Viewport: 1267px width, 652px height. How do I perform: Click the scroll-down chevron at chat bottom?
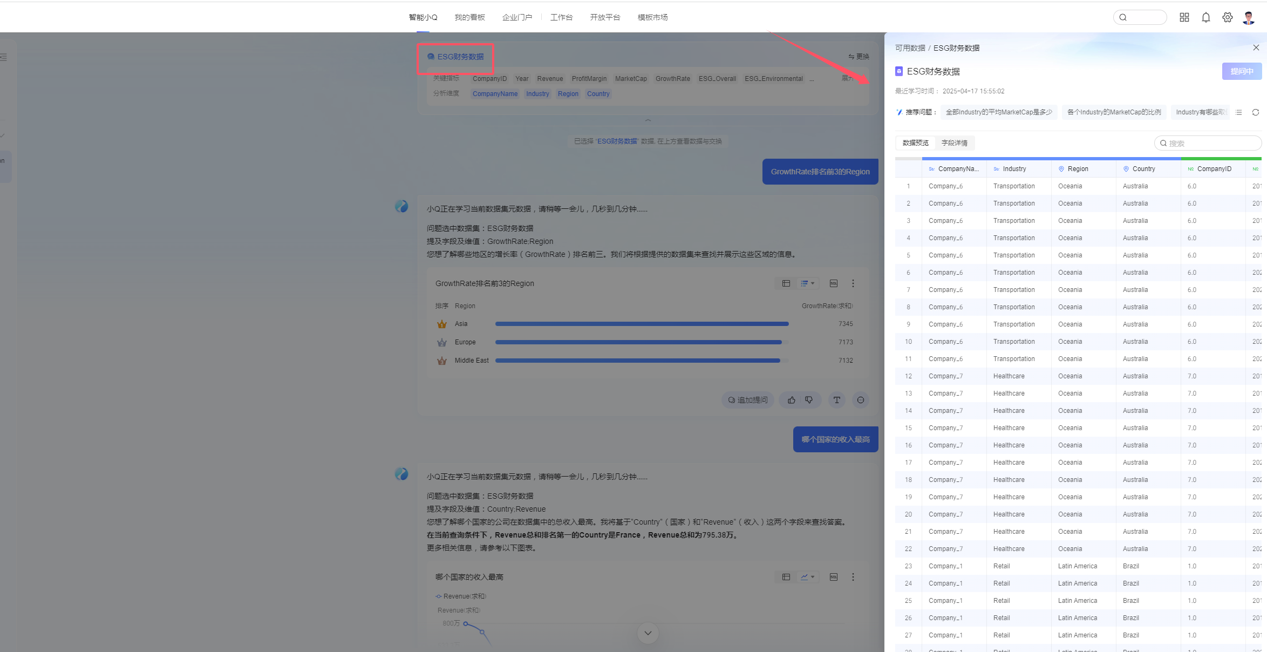point(648,633)
